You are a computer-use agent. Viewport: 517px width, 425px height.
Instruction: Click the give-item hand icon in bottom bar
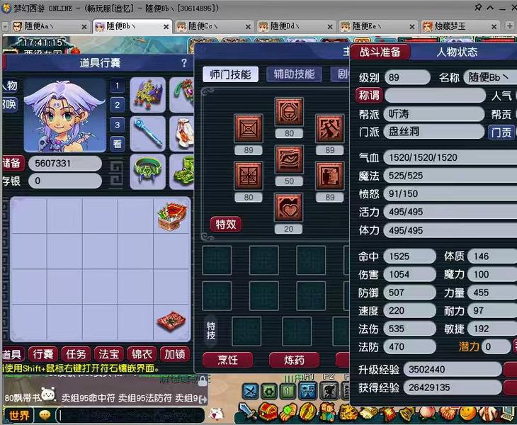(289, 412)
